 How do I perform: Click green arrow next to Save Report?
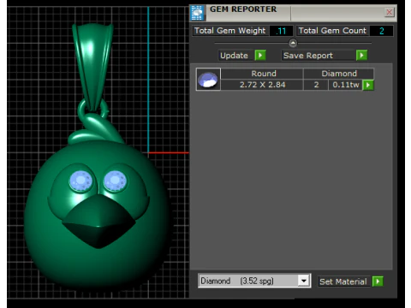tap(361, 55)
